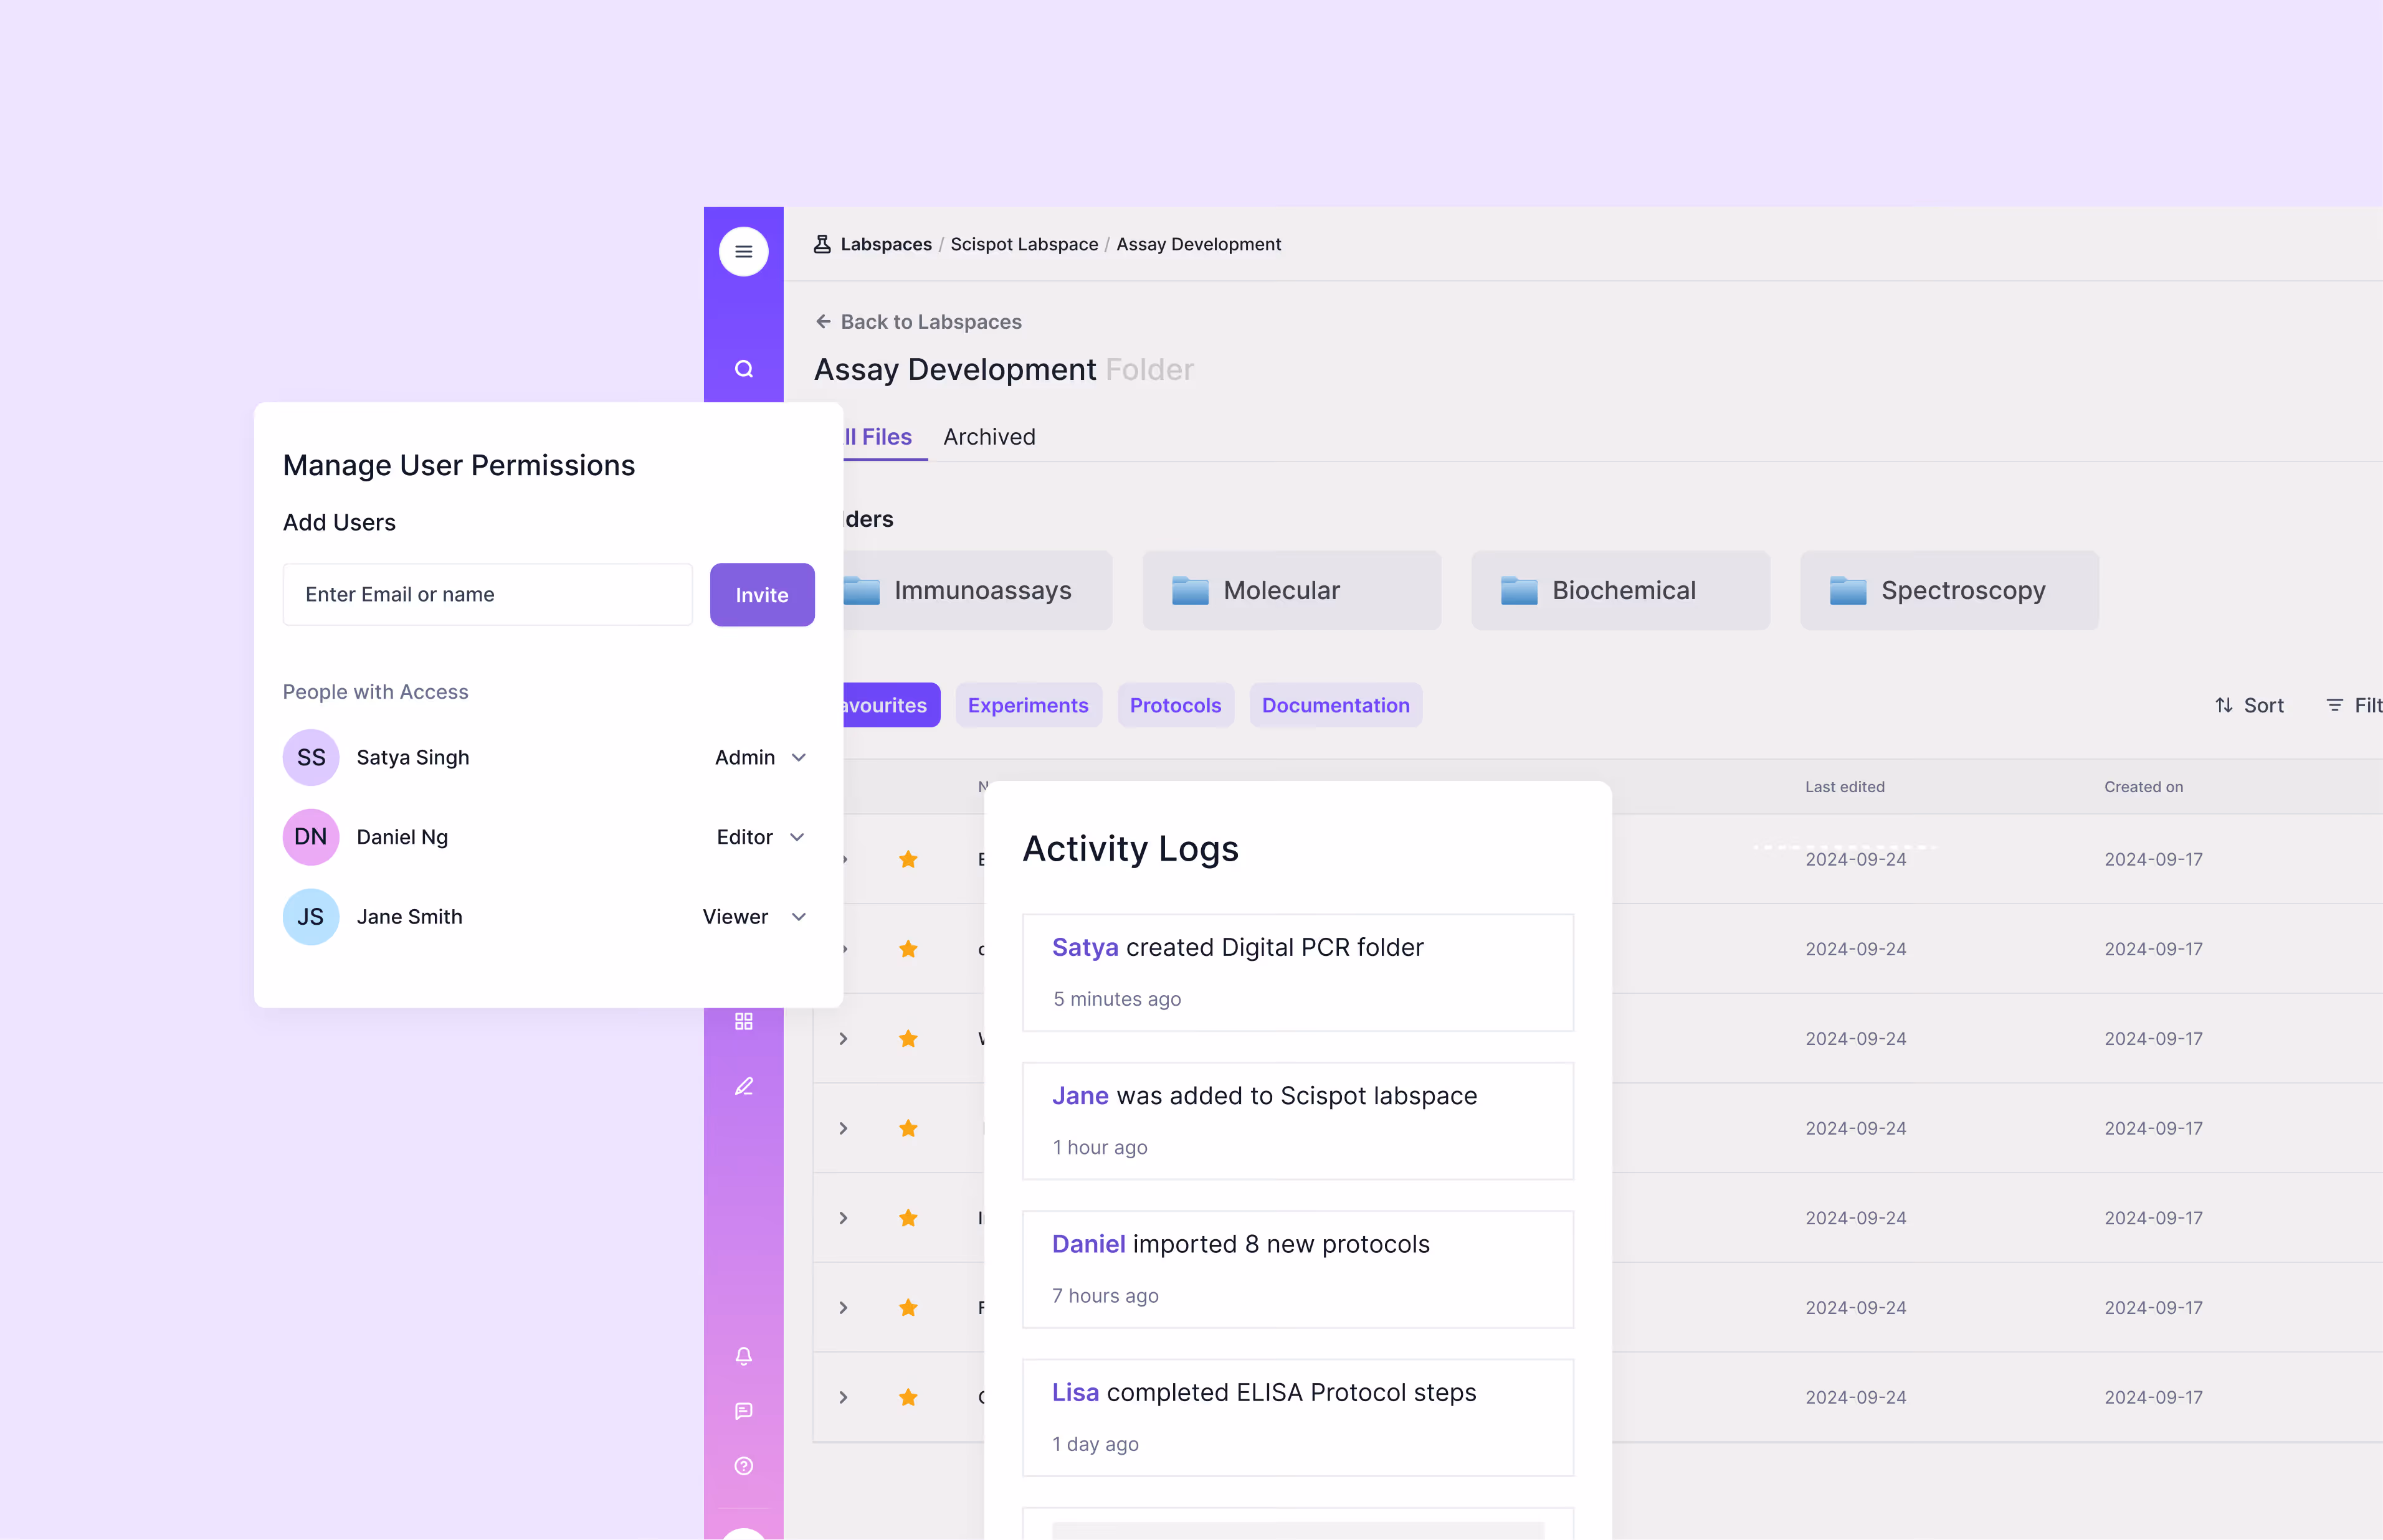Toggle the Experiments filter chip

tap(1029, 705)
